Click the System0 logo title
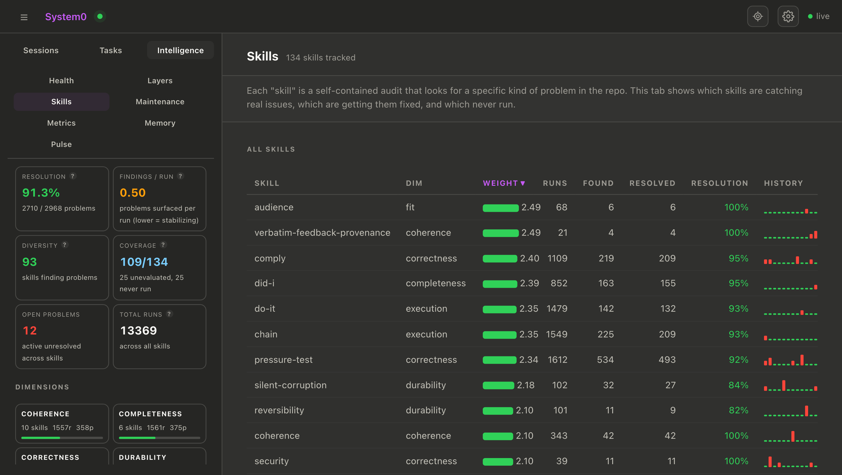The width and height of the screenshot is (842, 475). pyautogui.click(x=66, y=17)
